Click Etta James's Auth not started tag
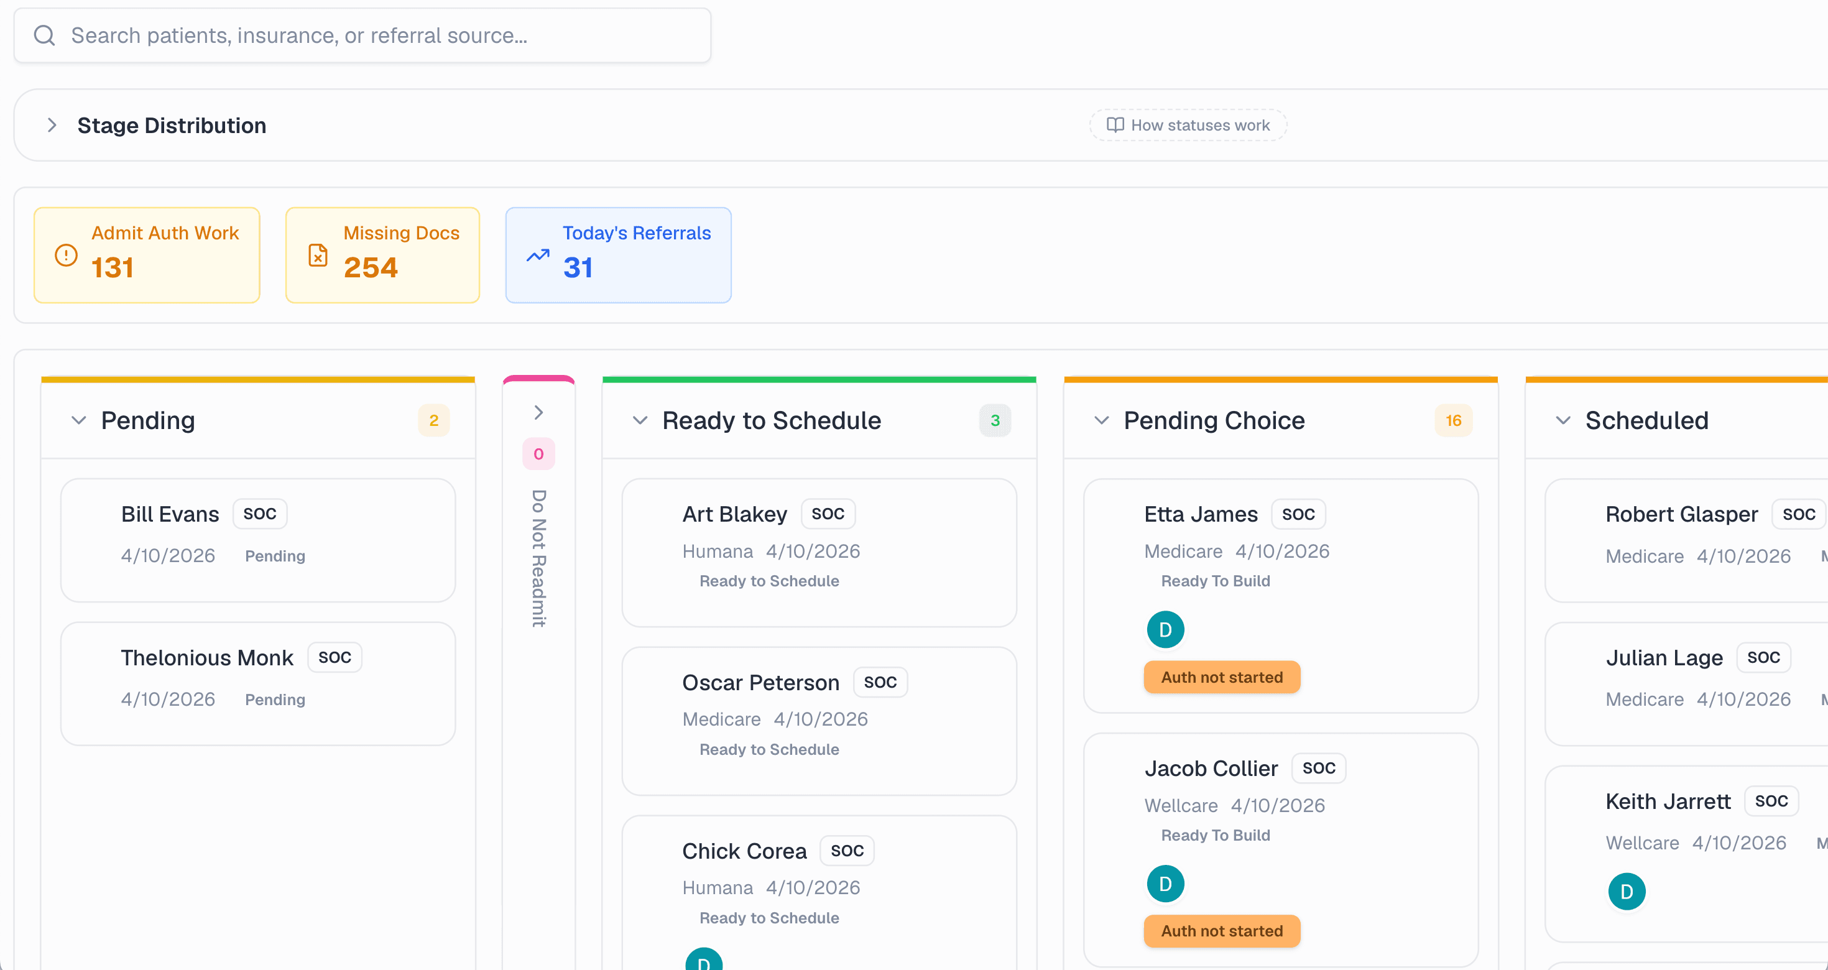Image resolution: width=1828 pixels, height=970 pixels. click(x=1222, y=677)
